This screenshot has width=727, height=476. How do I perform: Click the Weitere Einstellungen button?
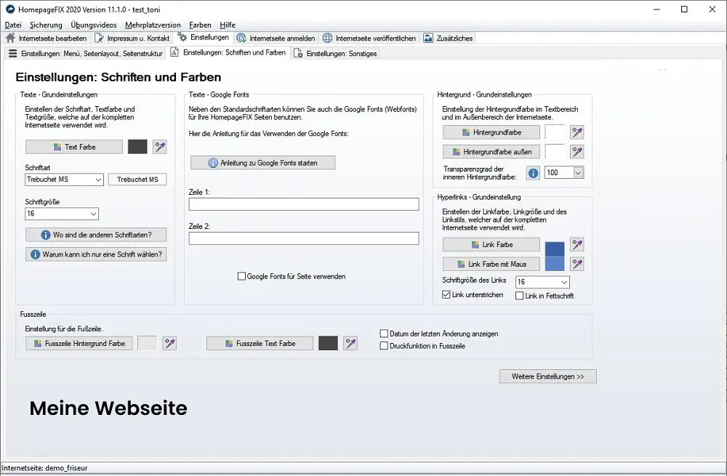click(547, 376)
